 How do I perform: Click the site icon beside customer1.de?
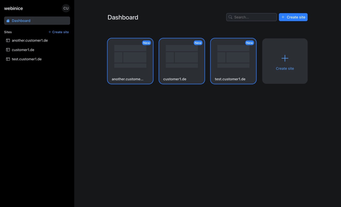click(x=8, y=50)
